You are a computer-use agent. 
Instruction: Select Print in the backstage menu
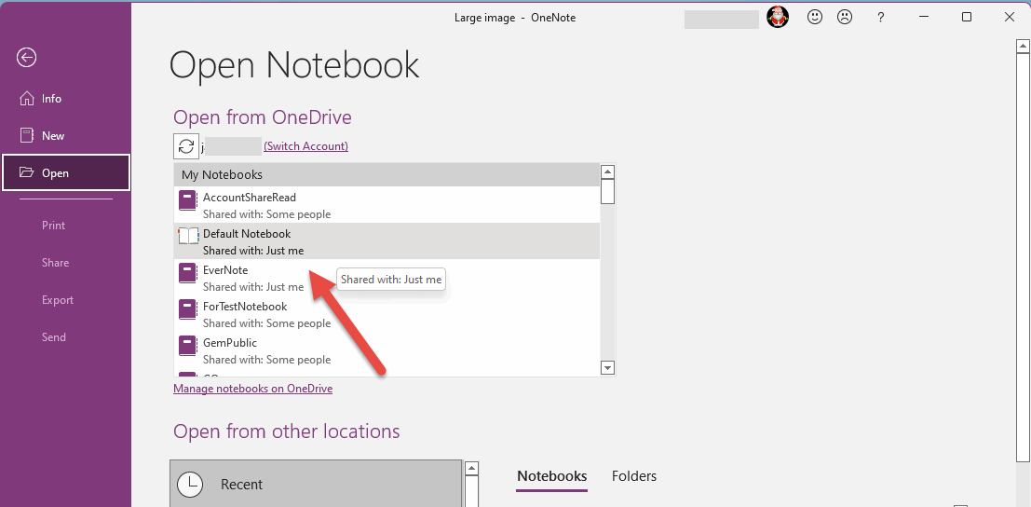pyautogui.click(x=53, y=226)
